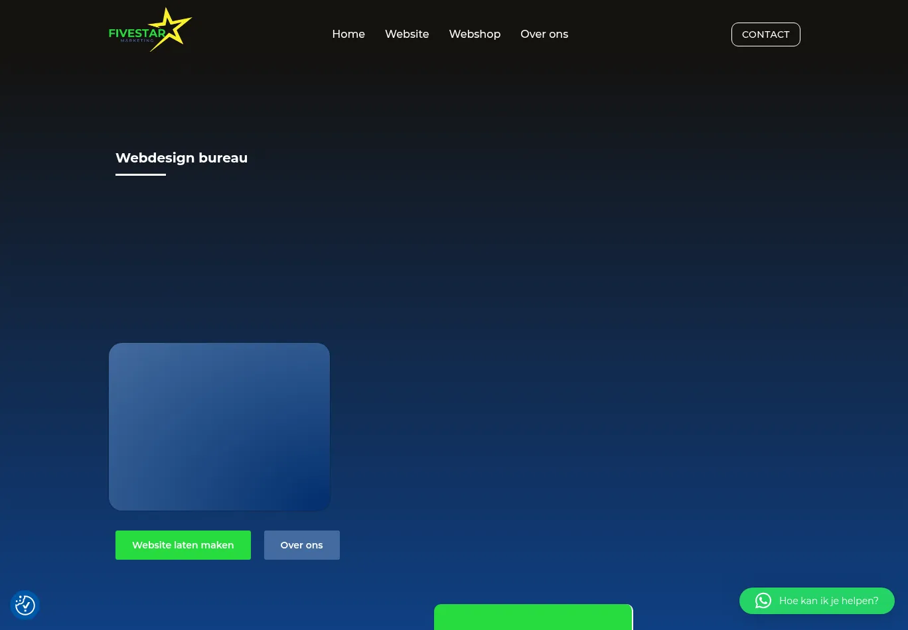Open the Website menu item
This screenshot has height=630, width=908.
407,34
